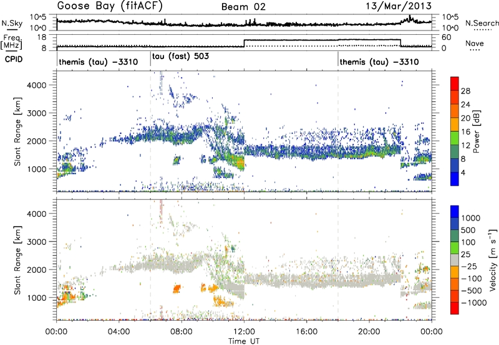The width and height of the screenshot is (499, 345).
Task: Click the red bottom swatch of velocity colorbar
Action: (455, 308)
